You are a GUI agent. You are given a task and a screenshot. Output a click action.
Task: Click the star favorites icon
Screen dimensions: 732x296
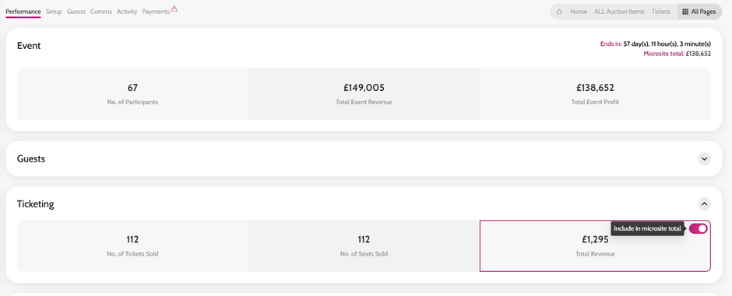559,12
